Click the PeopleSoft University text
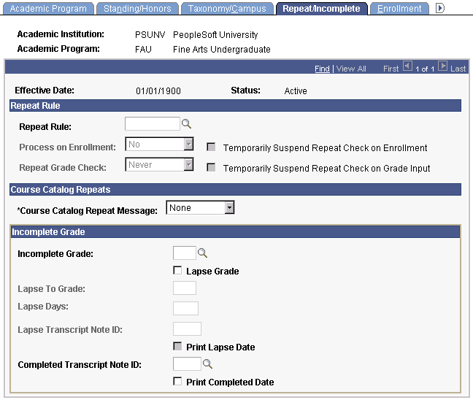Viewport: 473px width, 400px height. [x=215, y=35]
